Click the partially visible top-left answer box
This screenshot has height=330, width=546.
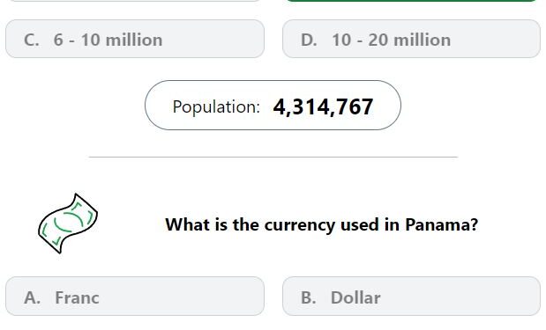[x=135, y=1]
